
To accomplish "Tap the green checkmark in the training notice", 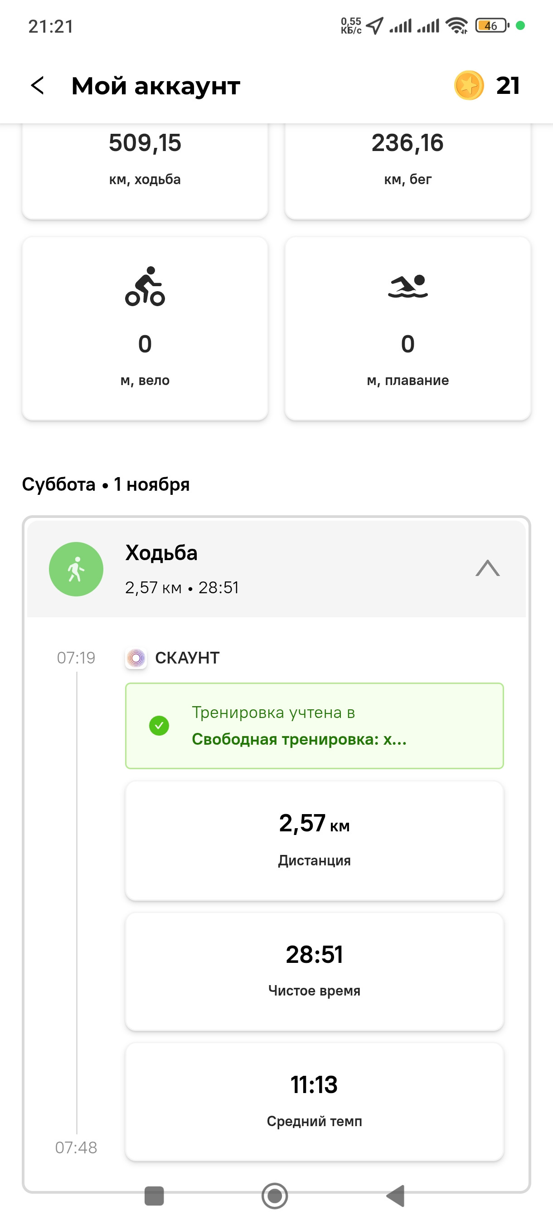I will pos(159,725).
